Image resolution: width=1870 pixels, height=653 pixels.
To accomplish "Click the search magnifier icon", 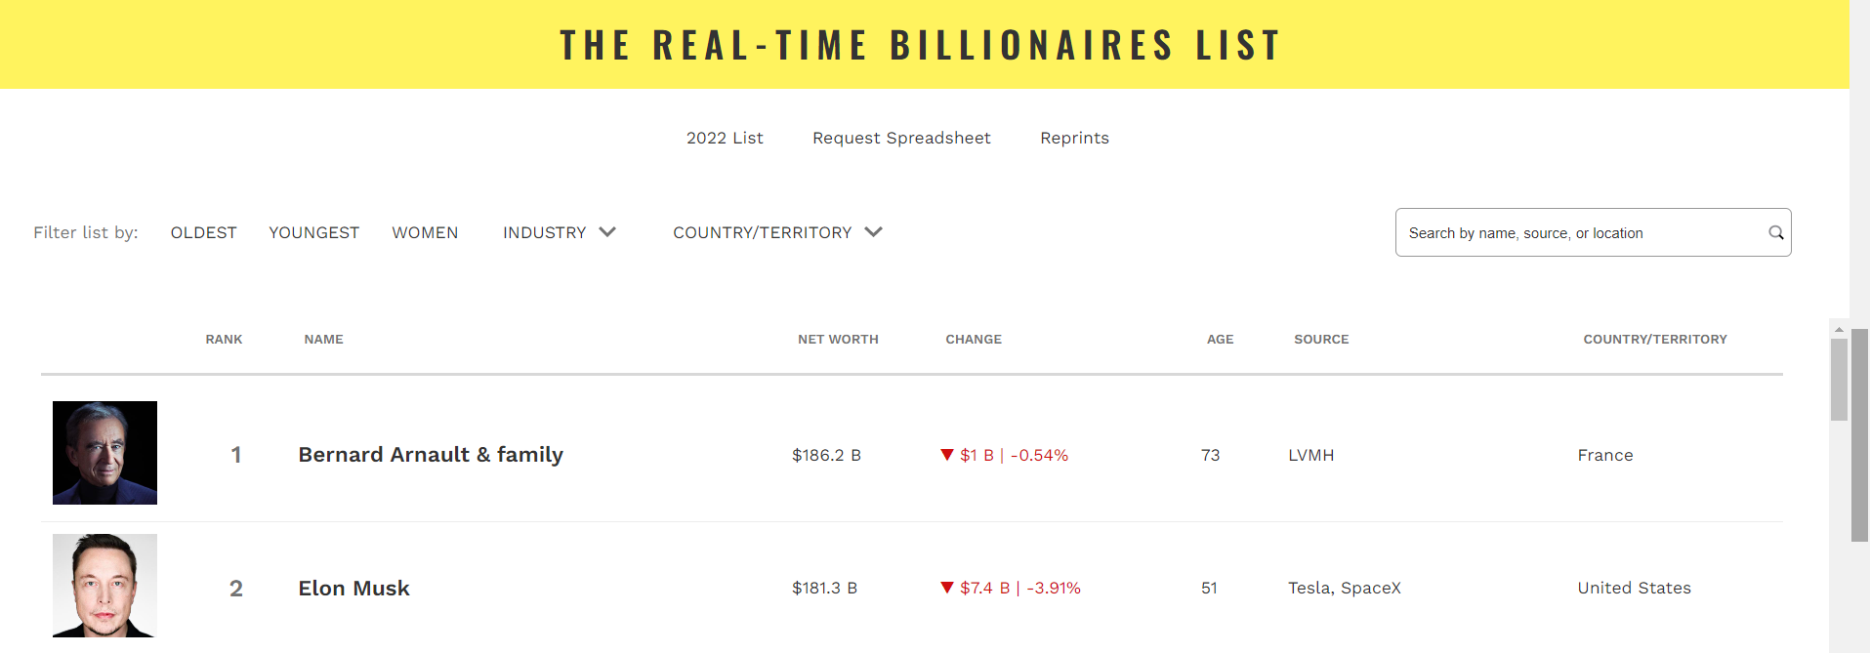I will coord(1775,232).
